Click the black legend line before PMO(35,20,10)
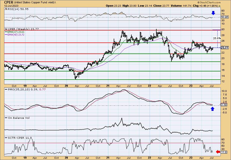The image size is (231, 160). (6, 89)
